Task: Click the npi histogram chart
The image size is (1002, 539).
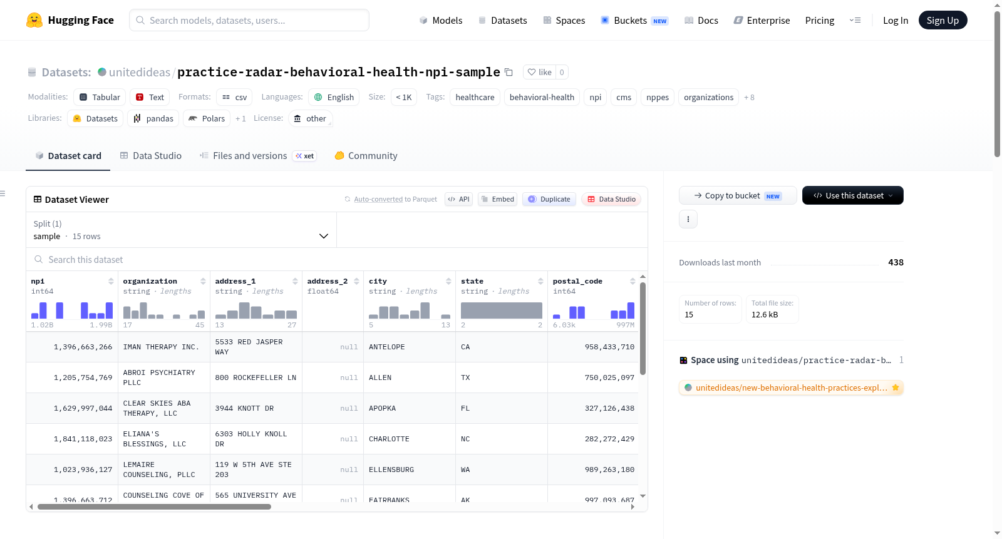Action: click(72, 311)
